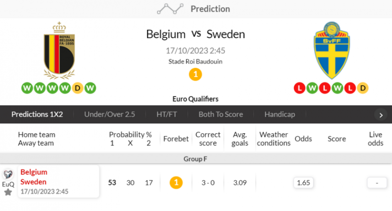Open the HT/FT tab

pyautogui.click(x=167, y=115)
